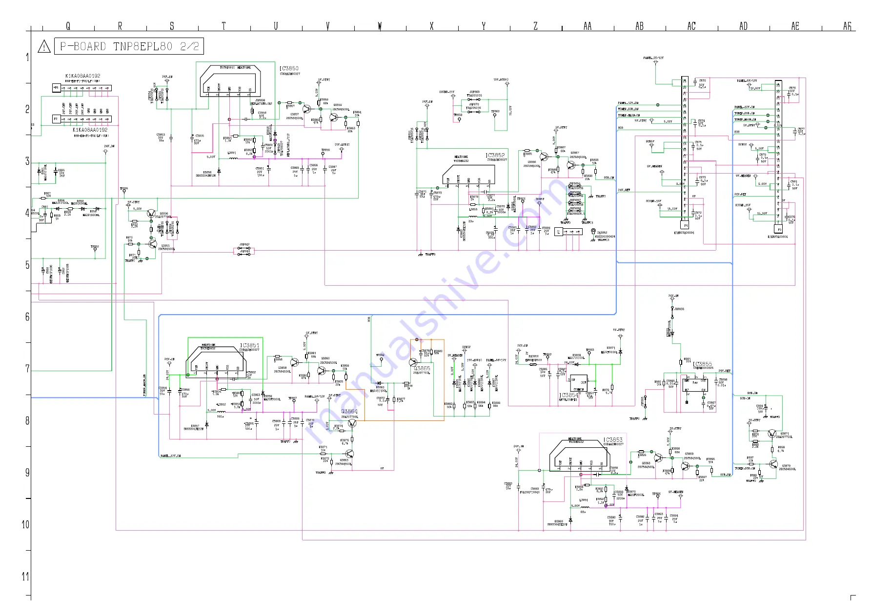Select the IC3851 heatsink package outline
Image resolution: width=872 pixels, height=616 pixels.
pos(216,363)
